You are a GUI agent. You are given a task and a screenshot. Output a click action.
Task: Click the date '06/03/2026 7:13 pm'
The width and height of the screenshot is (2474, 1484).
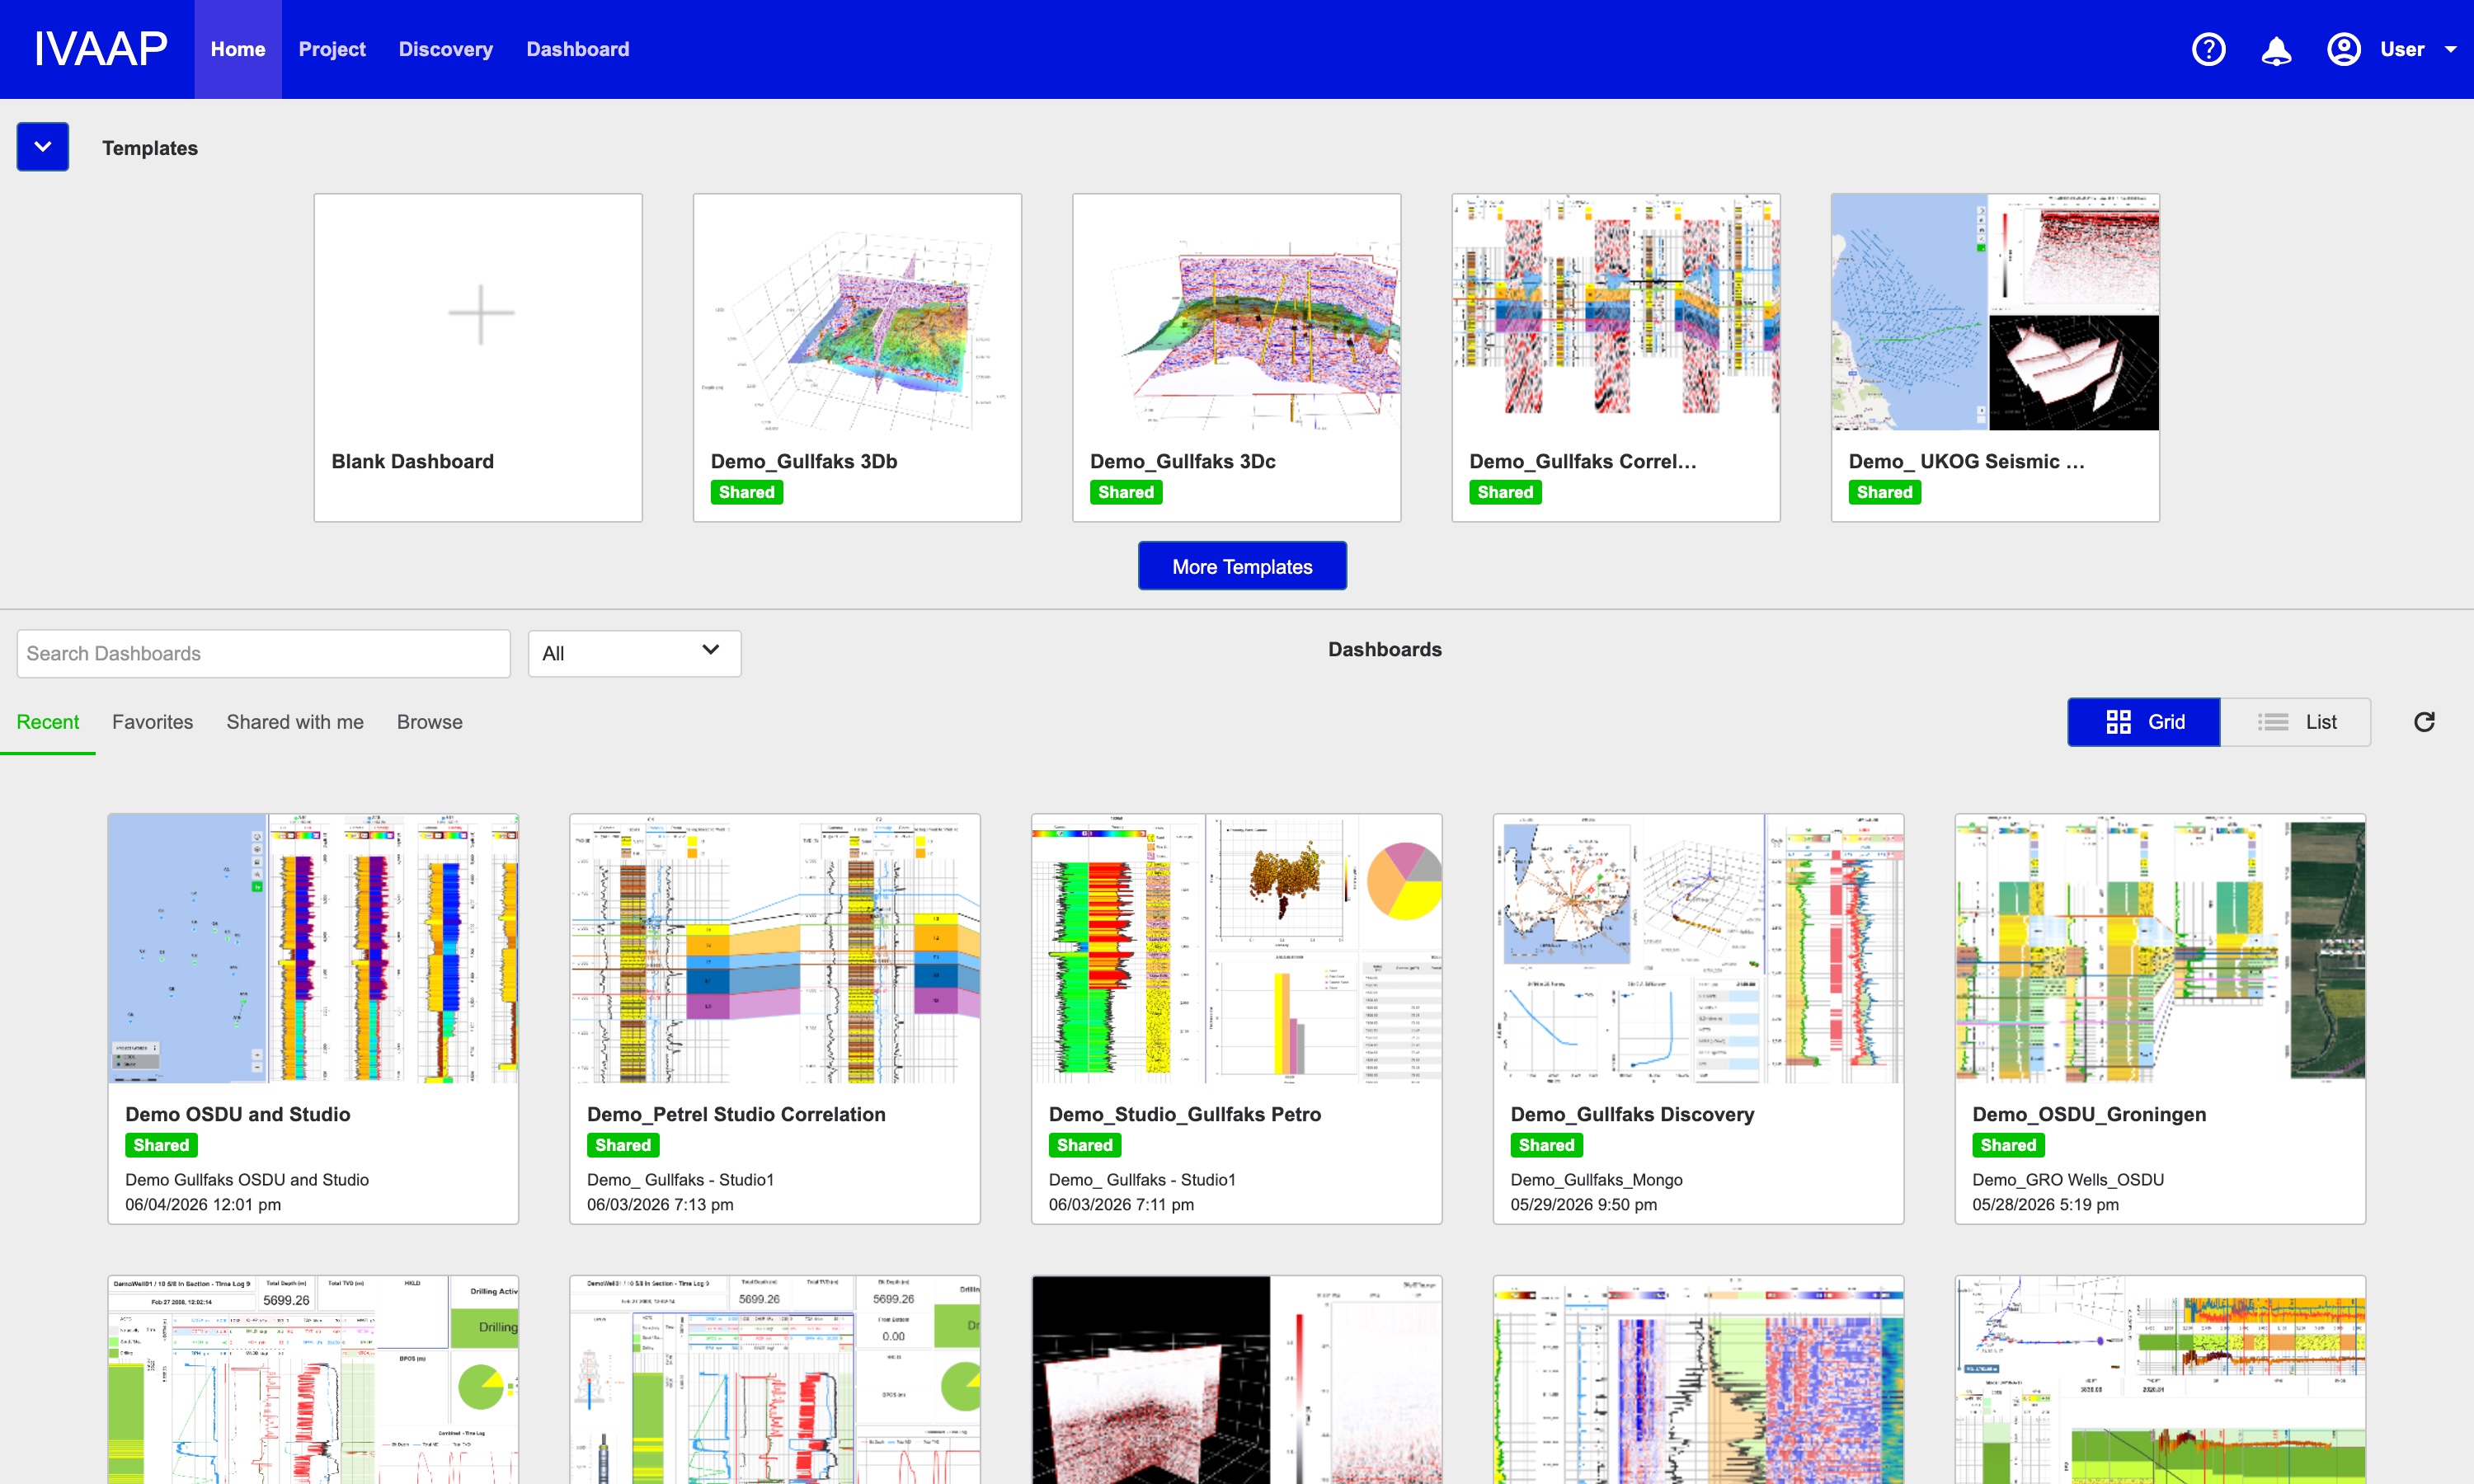coord(660,1204)
